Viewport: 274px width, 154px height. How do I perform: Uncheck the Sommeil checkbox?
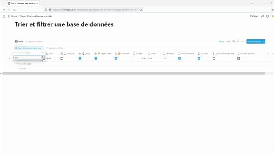tap(116, 59)
